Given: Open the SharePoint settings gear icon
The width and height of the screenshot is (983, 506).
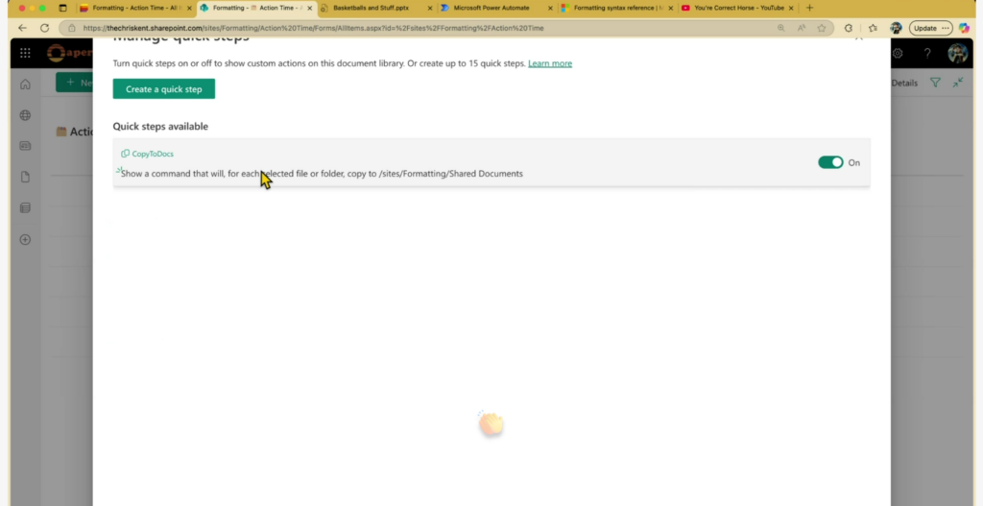Looking at the screenshot, I should [898, 54].
